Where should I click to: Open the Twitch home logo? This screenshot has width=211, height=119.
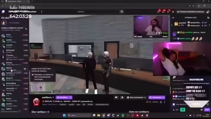tap(3, 12)
